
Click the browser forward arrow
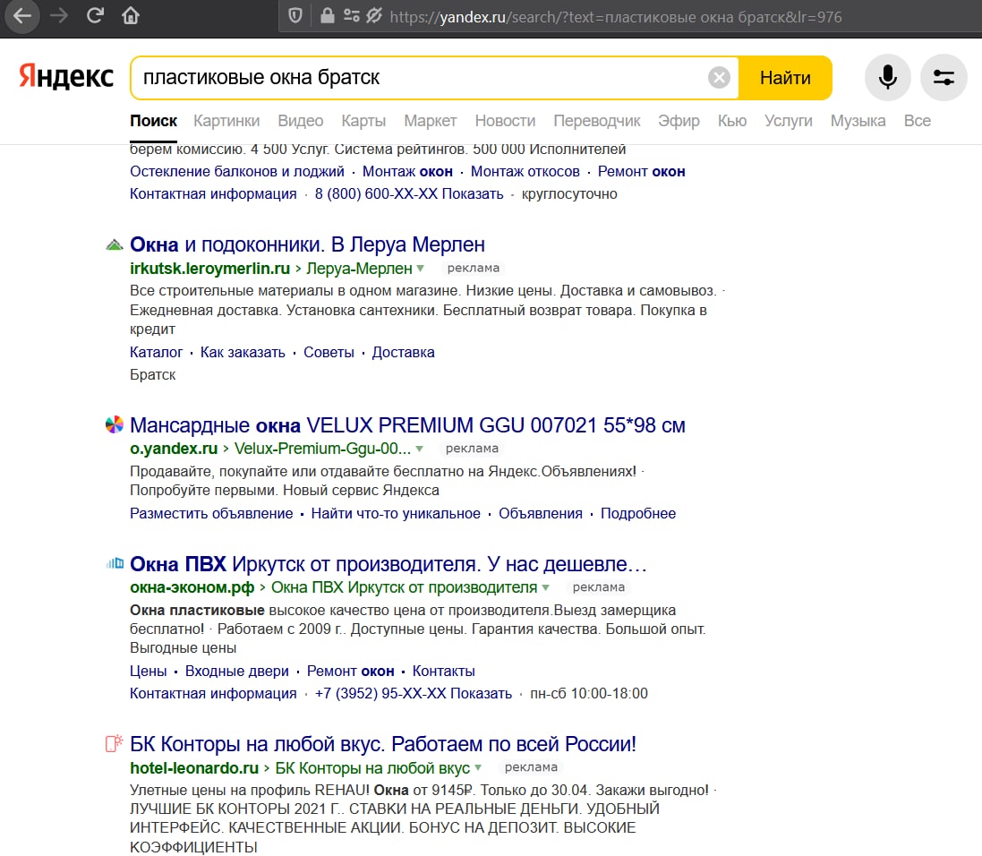[59, 15]
